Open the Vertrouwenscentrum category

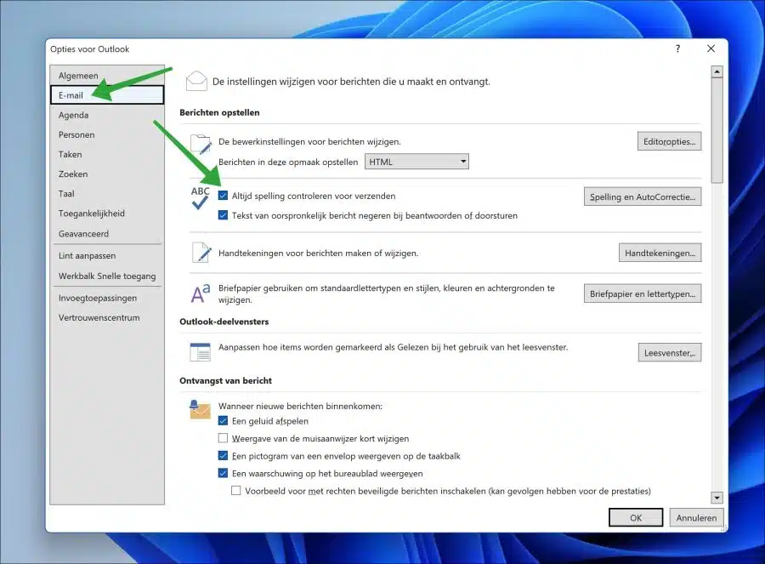pos(107,317)
